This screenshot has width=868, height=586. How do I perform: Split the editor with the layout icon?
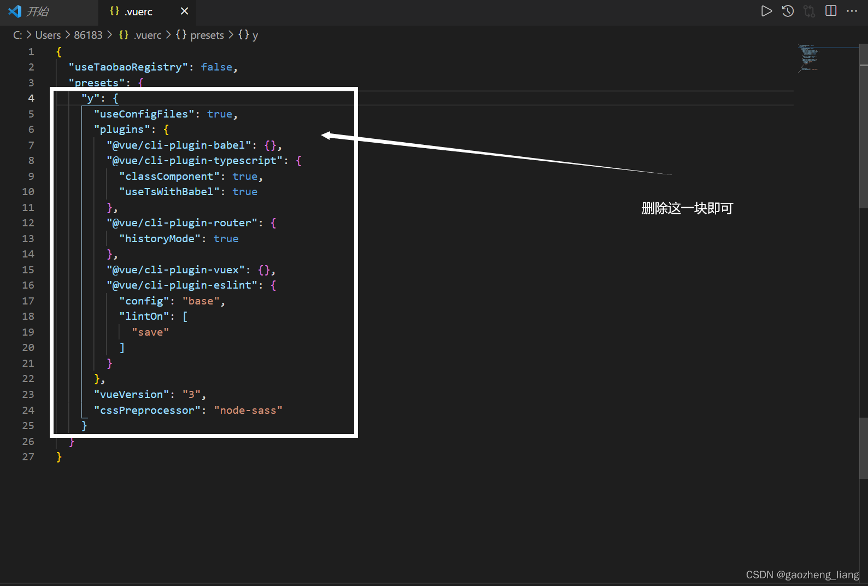[x=831, y=11]
